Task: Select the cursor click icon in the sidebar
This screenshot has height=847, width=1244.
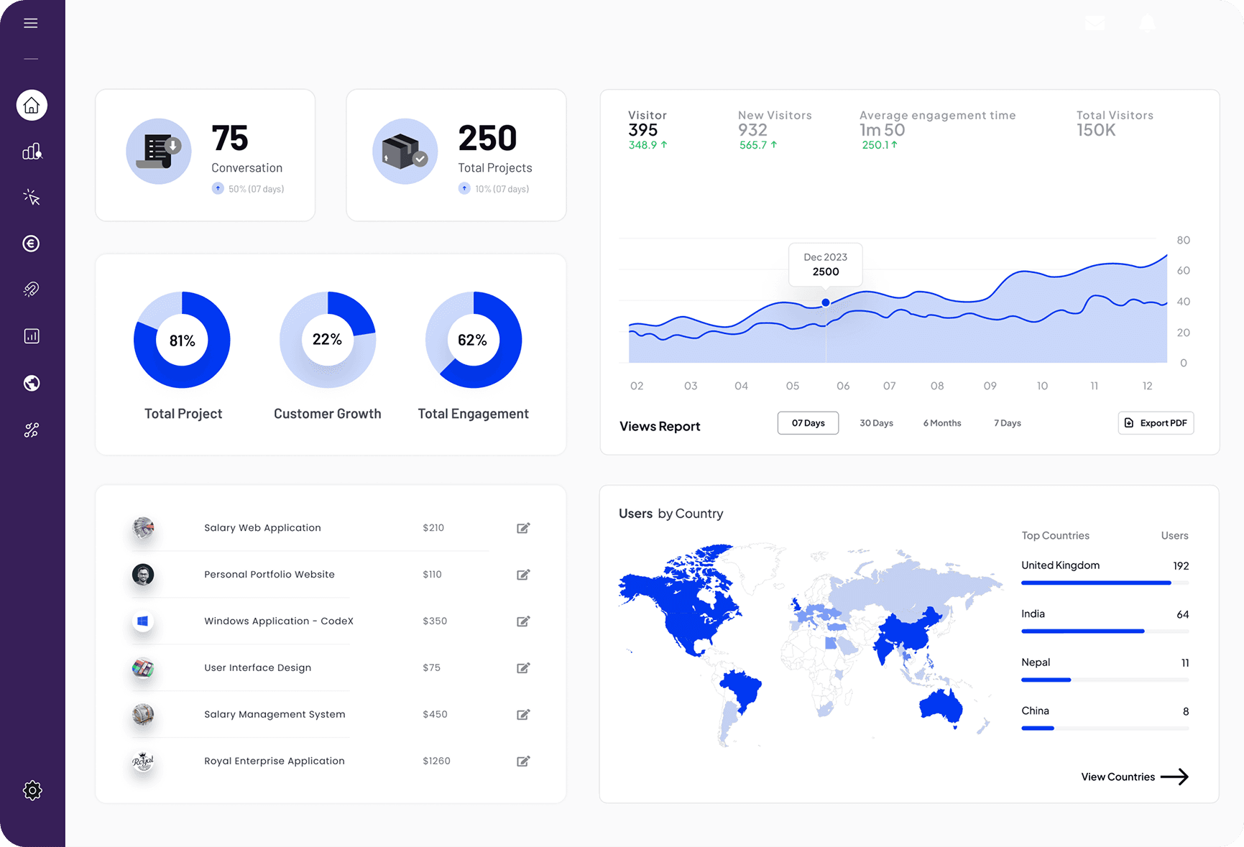Action: (32, 197)
